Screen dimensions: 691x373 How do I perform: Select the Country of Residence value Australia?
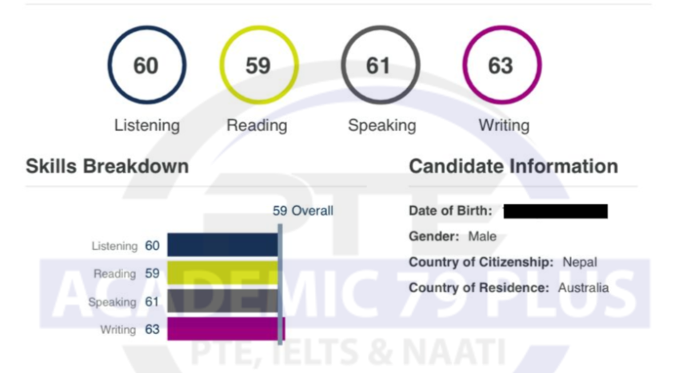(x=584, y=288)
